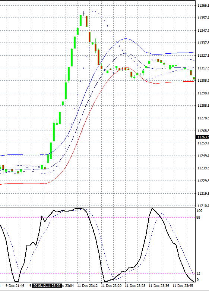Select the 11219 price scale value
Image resolution: width=209 pixels, height=291 pixels.
[203, 193]
